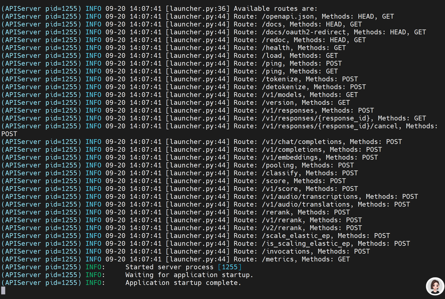The image size is (445, 299).
Task: Click the /health route path
Action: (x=276, y=48)
